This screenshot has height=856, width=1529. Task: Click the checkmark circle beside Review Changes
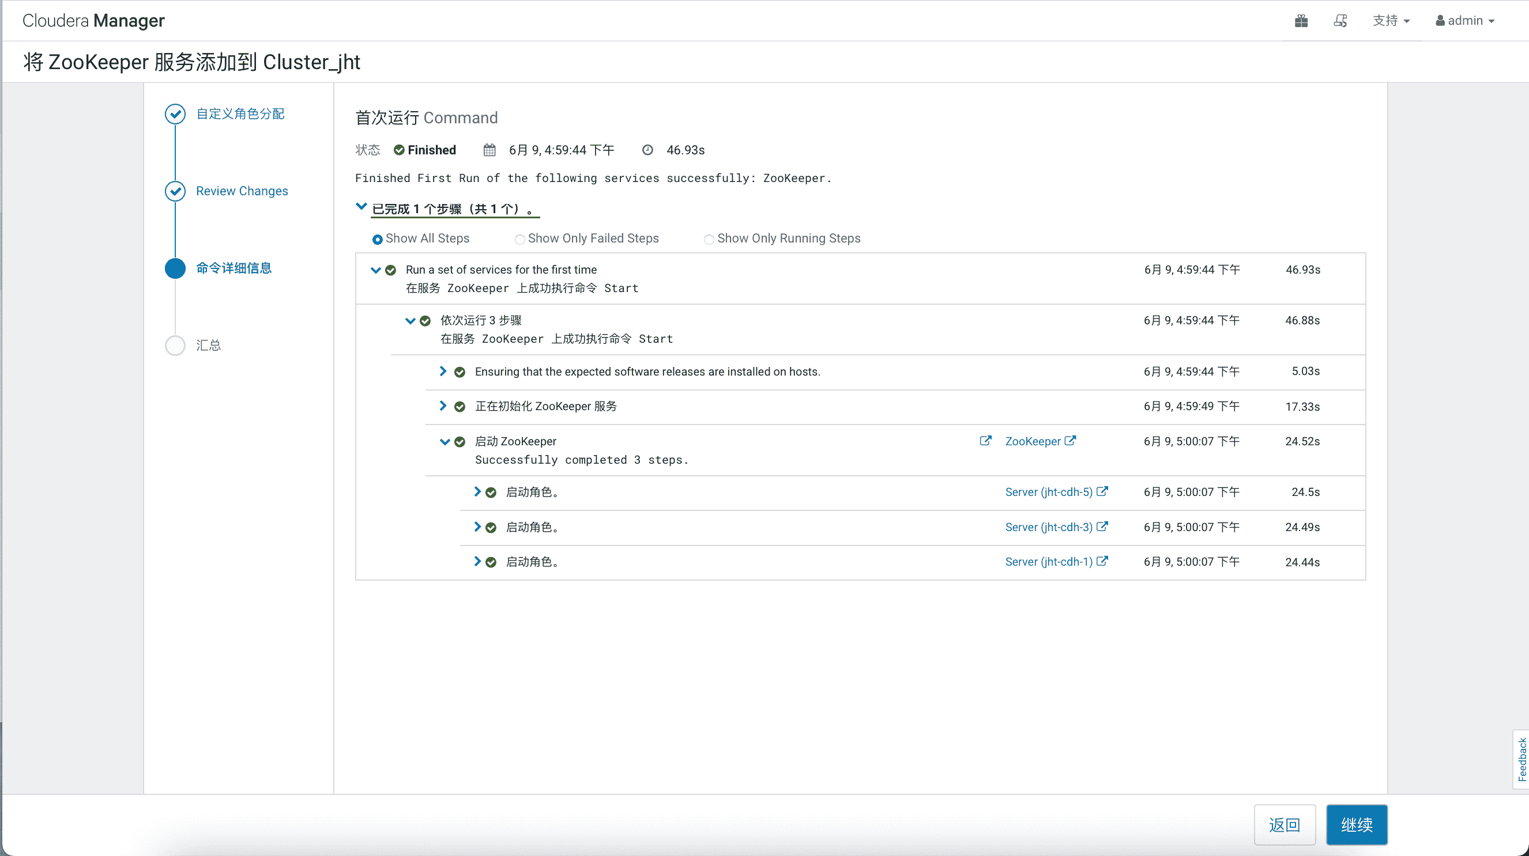175,191
